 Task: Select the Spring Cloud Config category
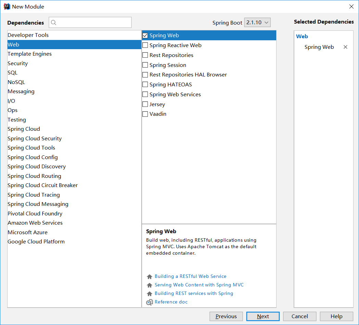[x=33, y=157]
